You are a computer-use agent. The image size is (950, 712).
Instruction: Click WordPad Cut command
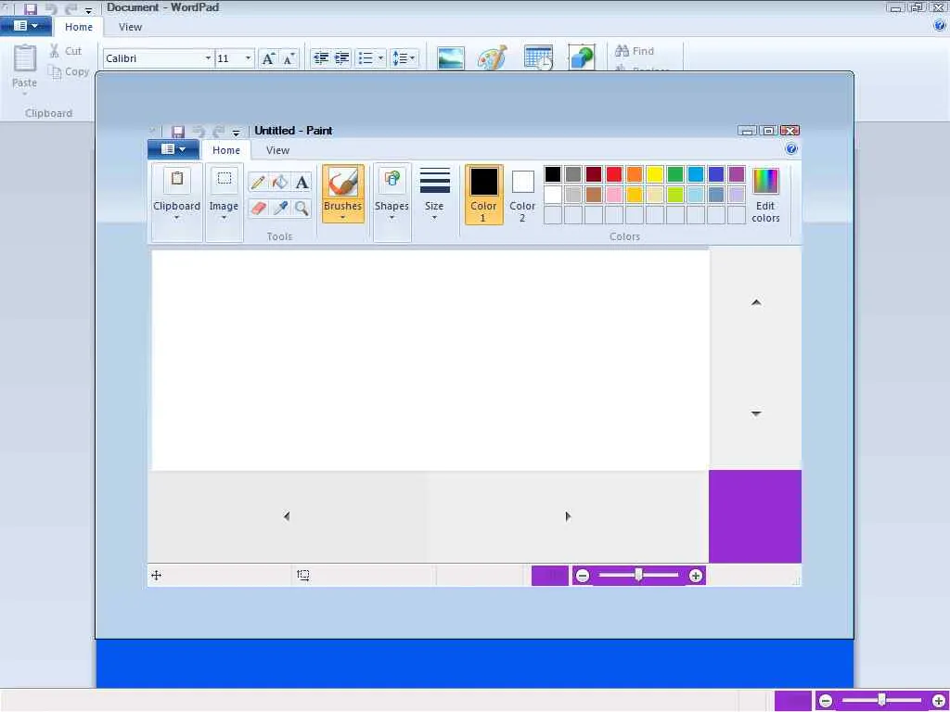click(66, 51)
